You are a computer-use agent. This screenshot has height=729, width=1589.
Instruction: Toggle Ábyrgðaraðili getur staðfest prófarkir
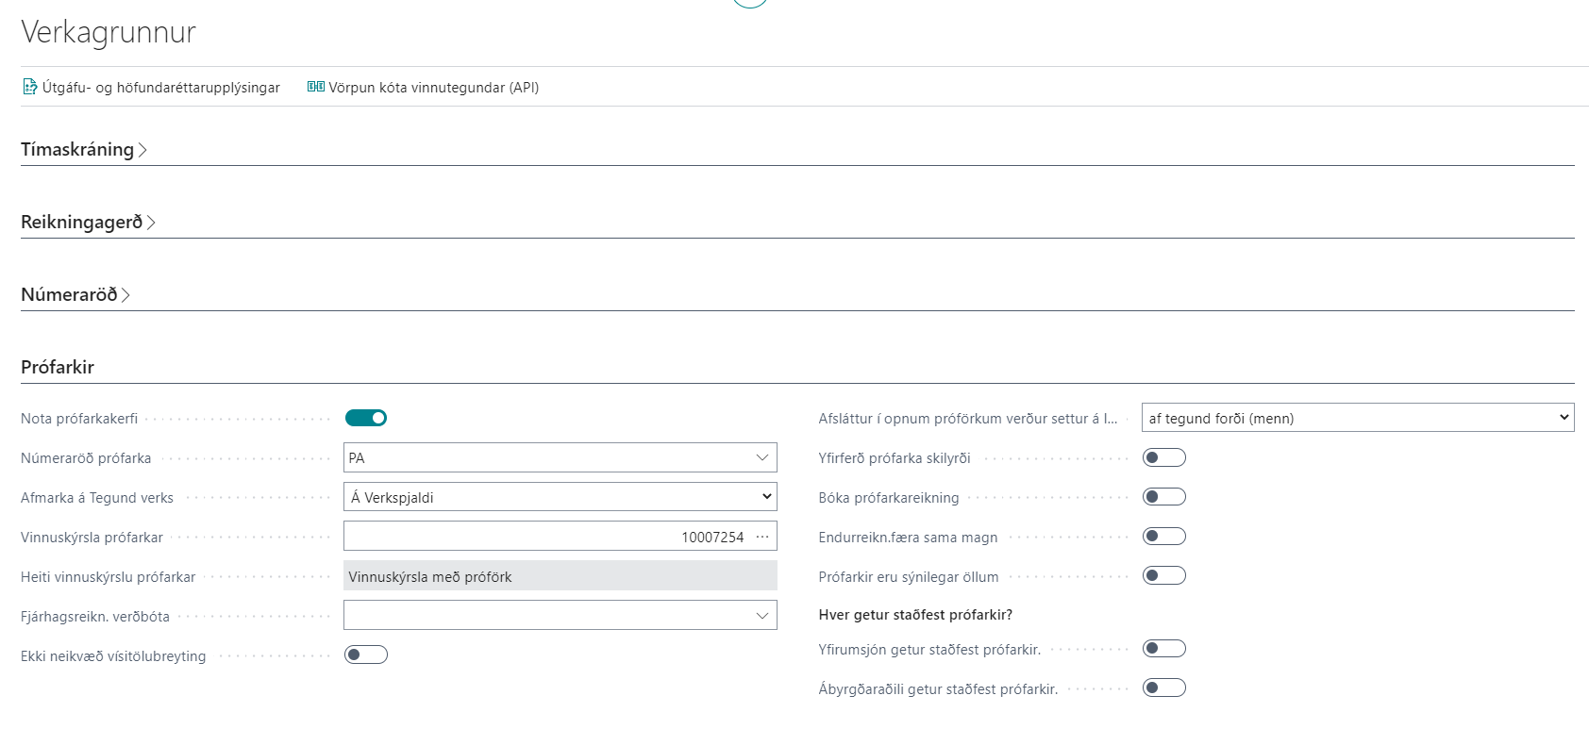pyautogui.click(x=1163, y=688)
